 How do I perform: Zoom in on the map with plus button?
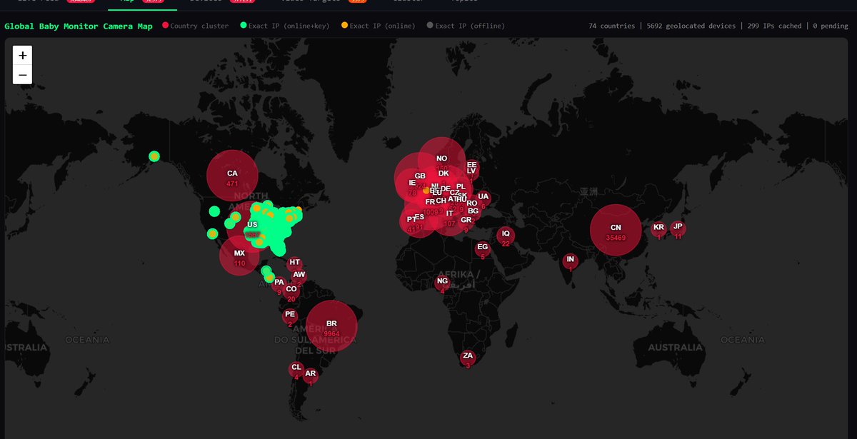(x=22, y=56)
